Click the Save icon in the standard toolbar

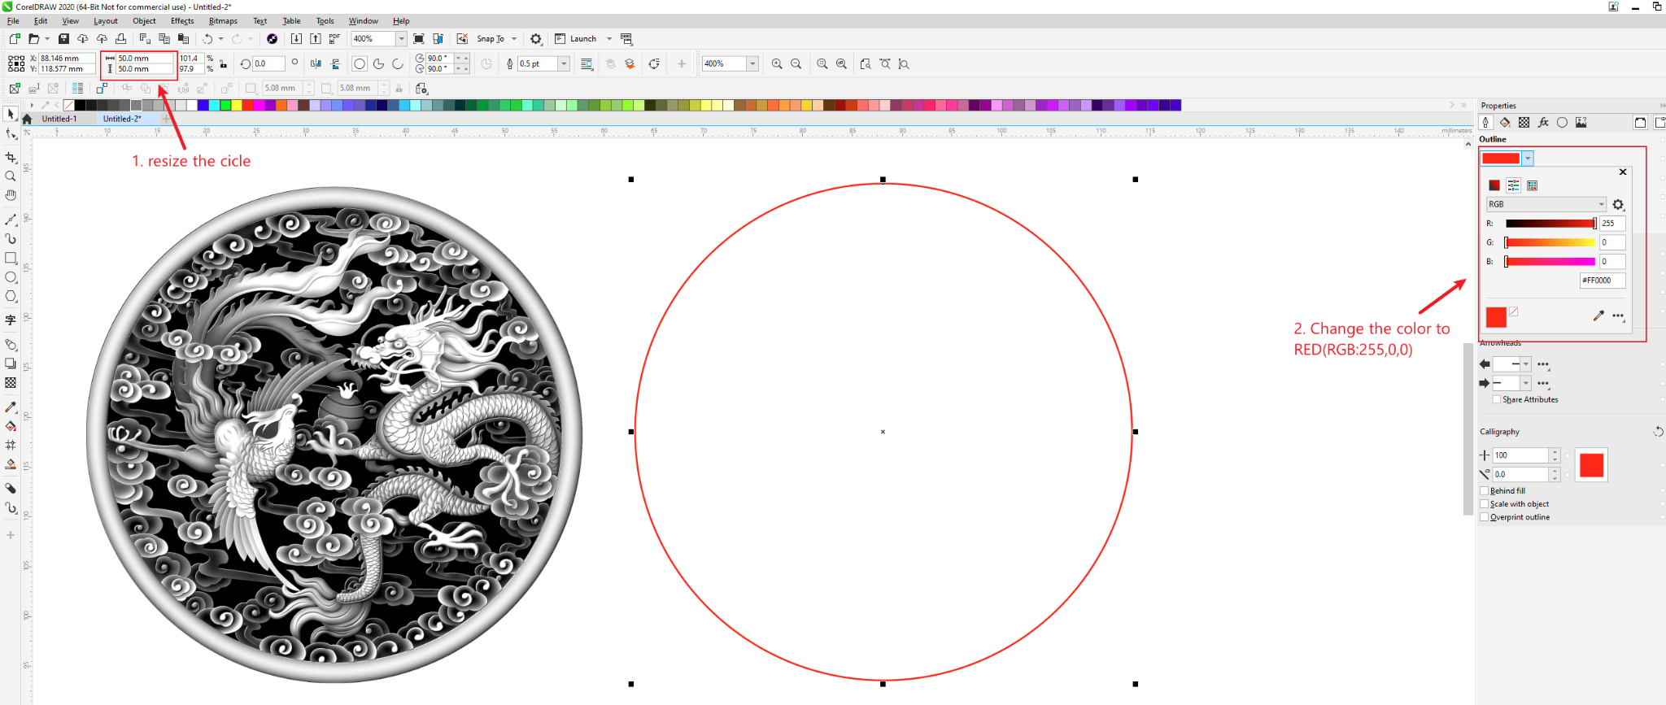click(x=63, y=39)
